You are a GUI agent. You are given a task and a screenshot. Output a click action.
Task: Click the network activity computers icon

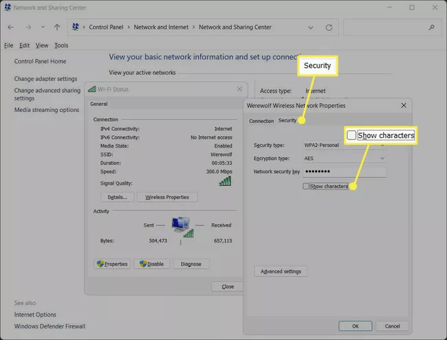pyautogui.click(x=182, y=227)
